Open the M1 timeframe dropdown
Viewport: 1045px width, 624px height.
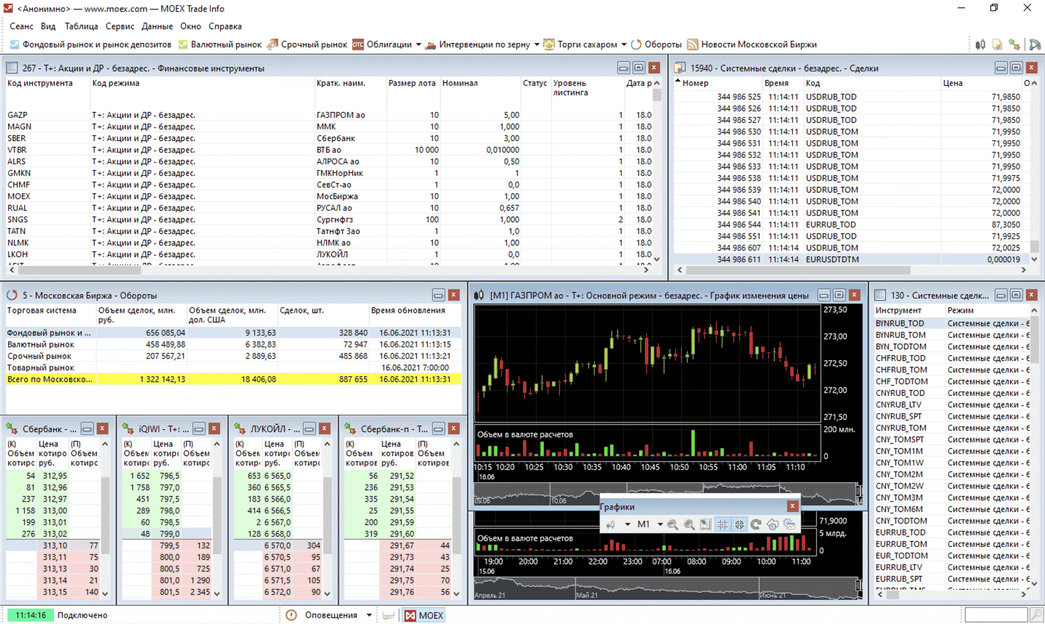click(659, 524)
